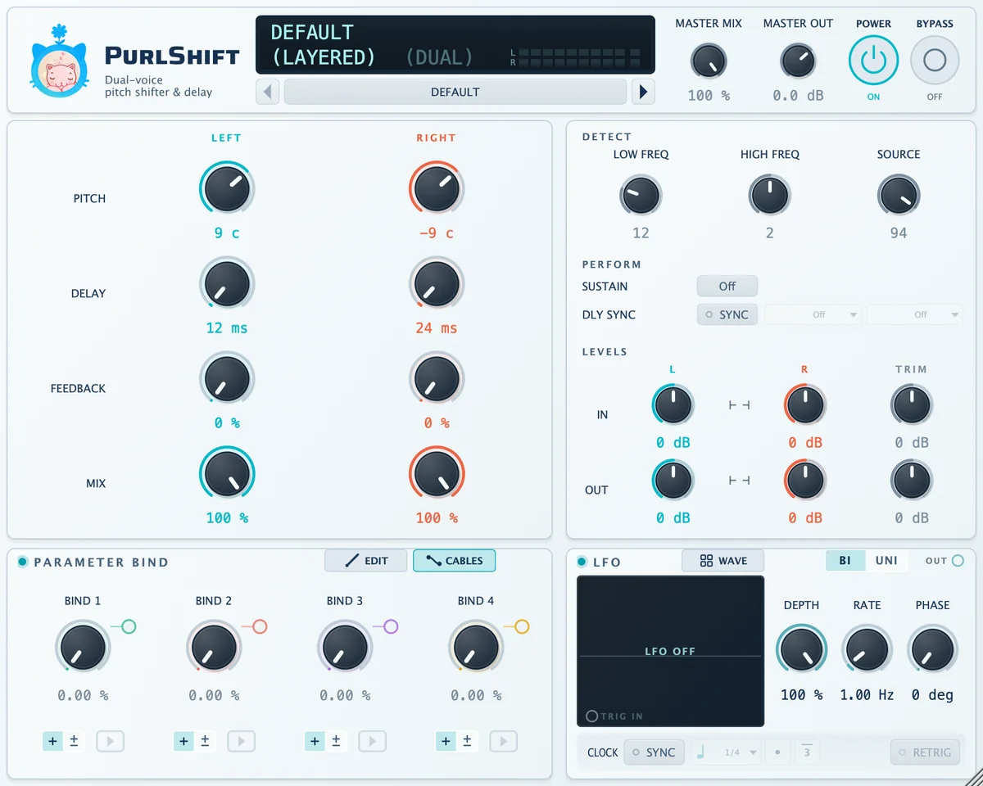This screenshot has width=983, height=786.
Task: Click the PurlShift cat logo
Action: point(58,61)
